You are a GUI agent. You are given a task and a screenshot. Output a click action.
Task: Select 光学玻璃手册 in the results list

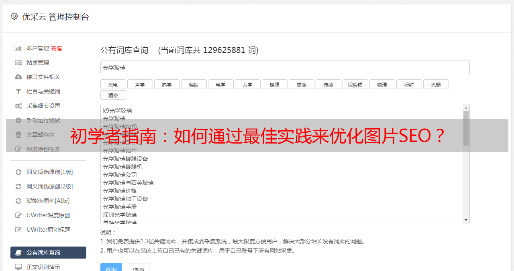[x=120, y=207]
